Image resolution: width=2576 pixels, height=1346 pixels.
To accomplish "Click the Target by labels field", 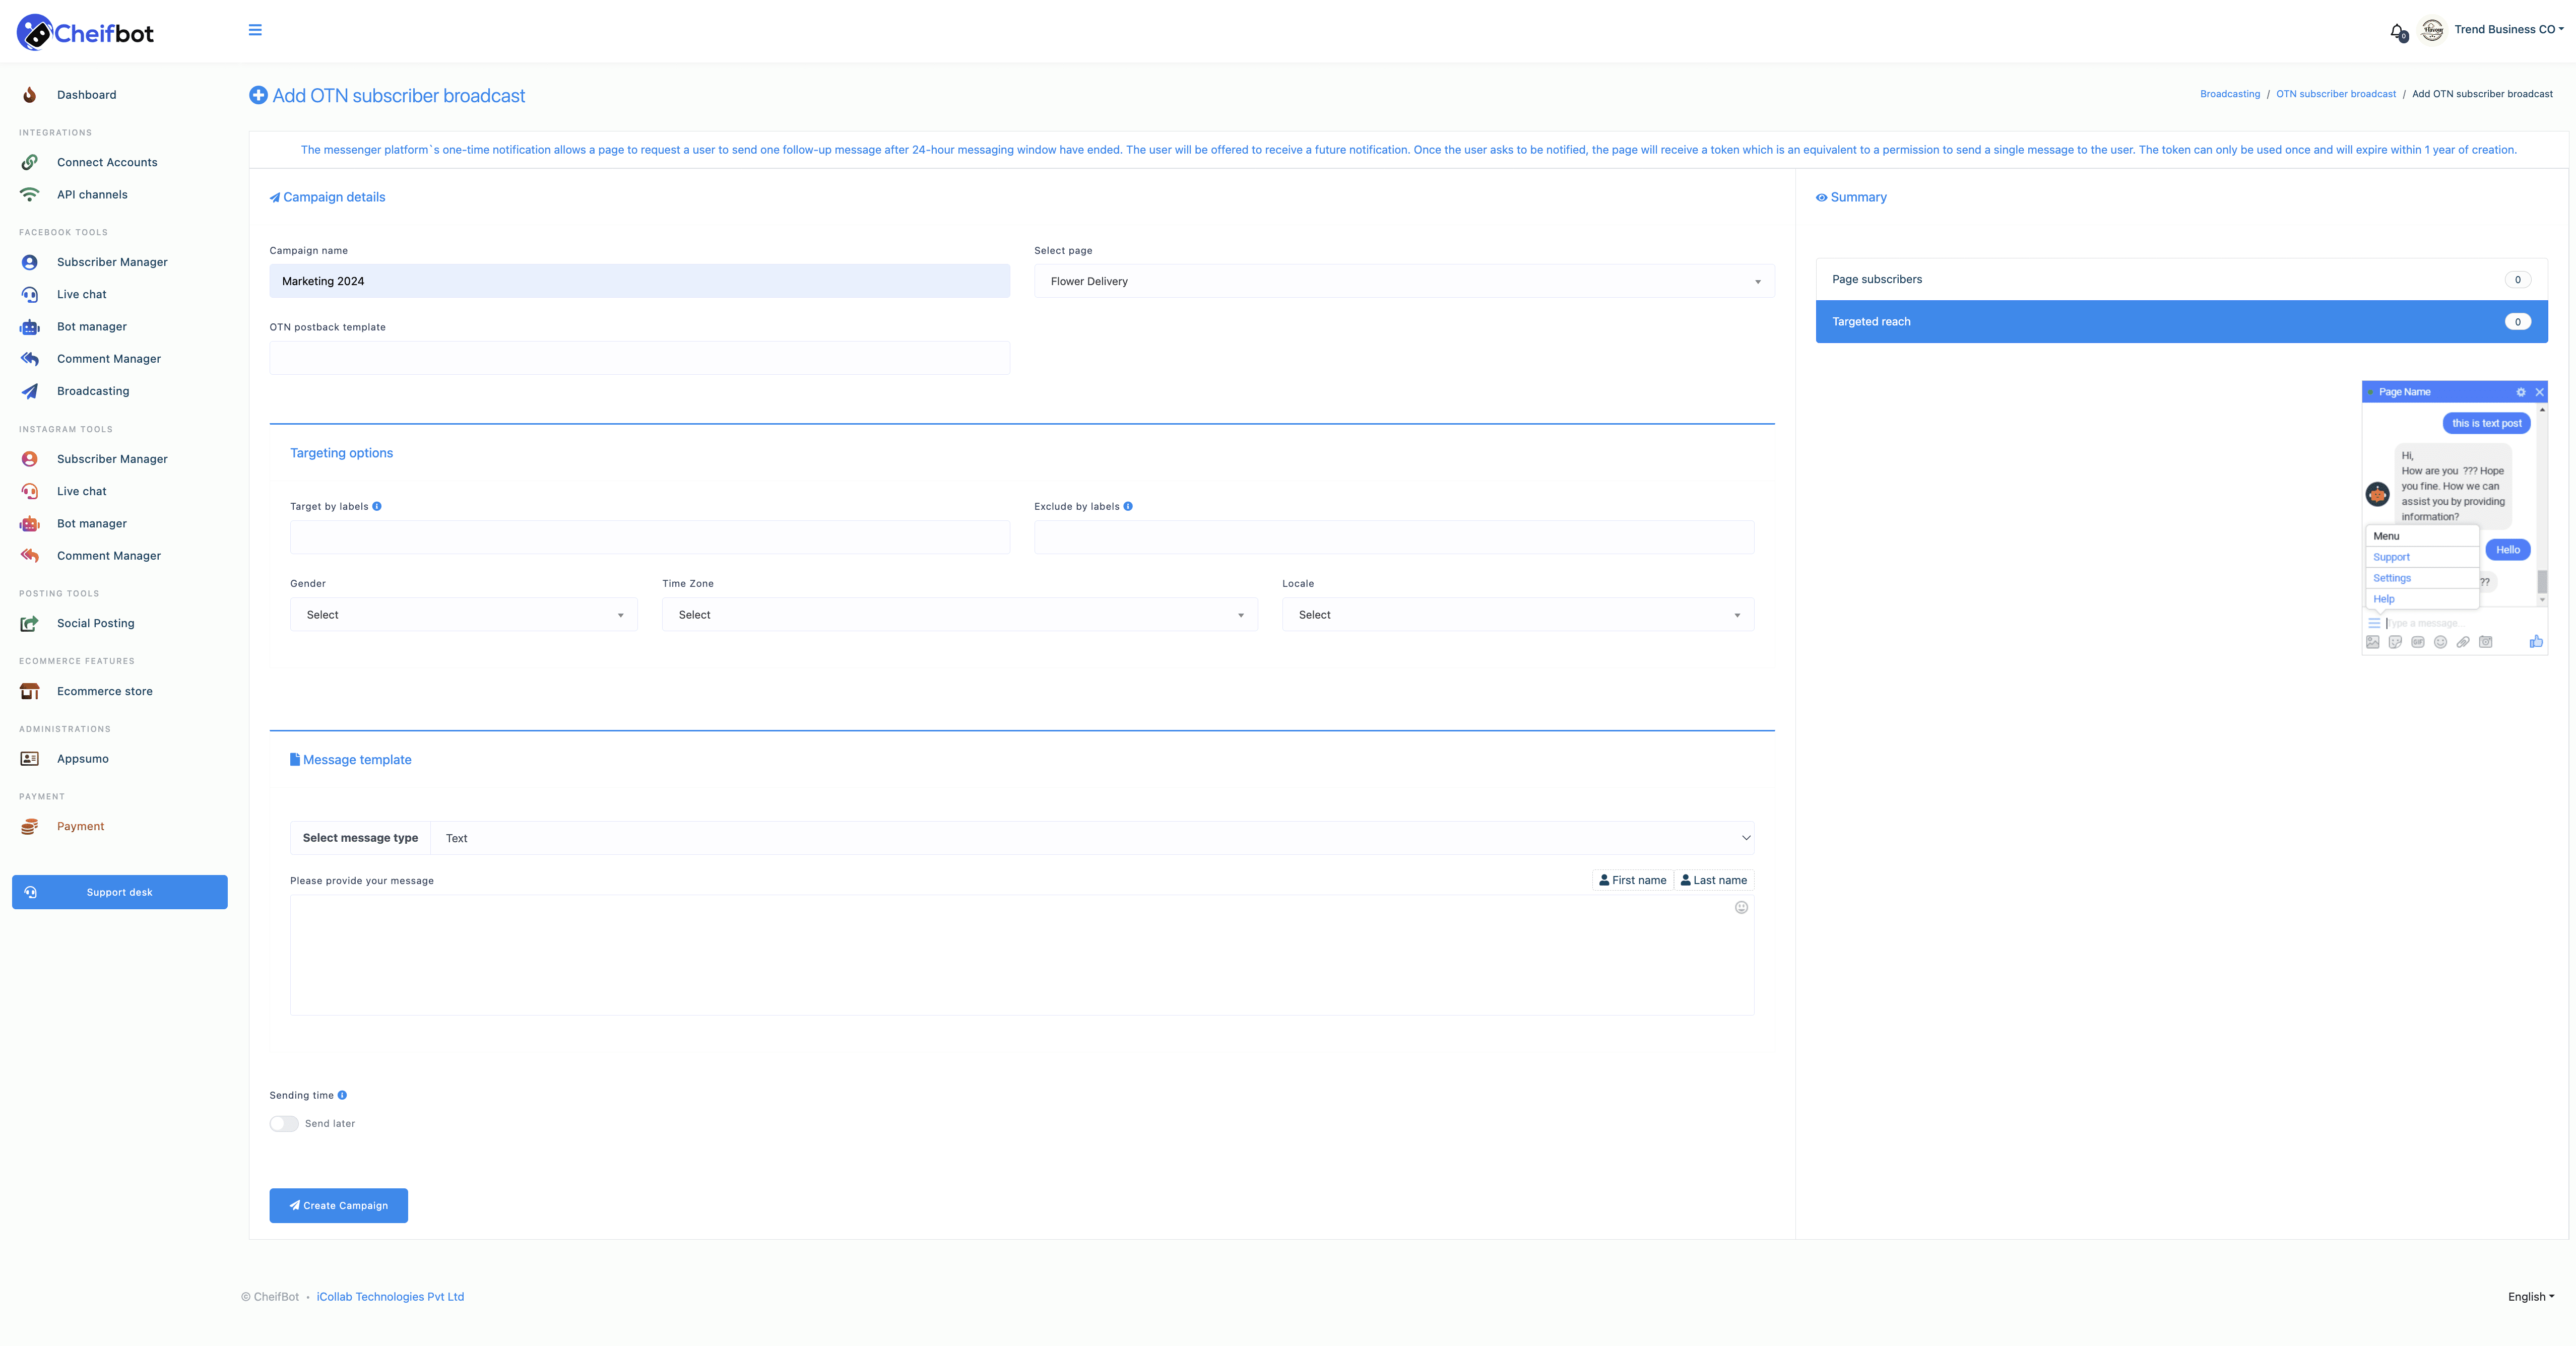I will click(x=650, y=537).
